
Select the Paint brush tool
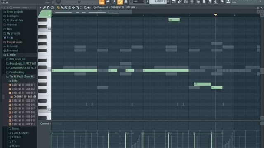coord(62,7)
